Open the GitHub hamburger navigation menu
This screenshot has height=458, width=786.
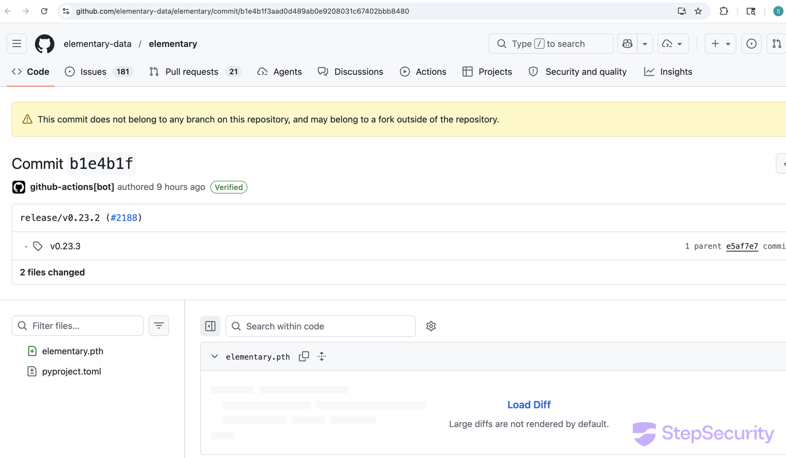[x=17, y=44]
